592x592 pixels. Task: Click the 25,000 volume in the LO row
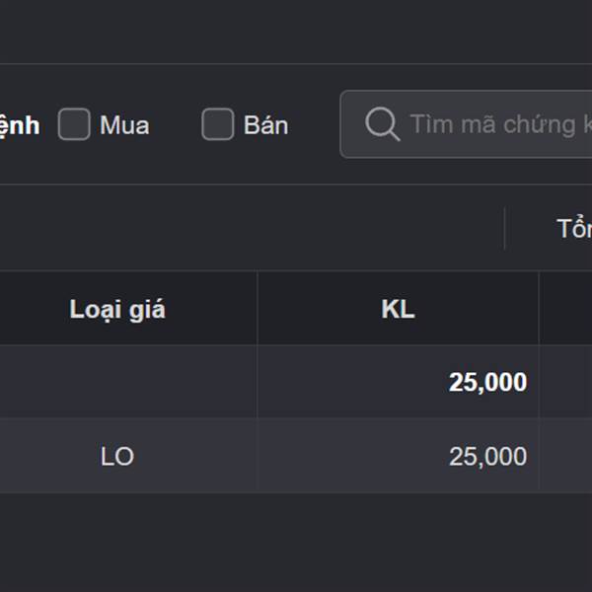(x=487, y=457)
